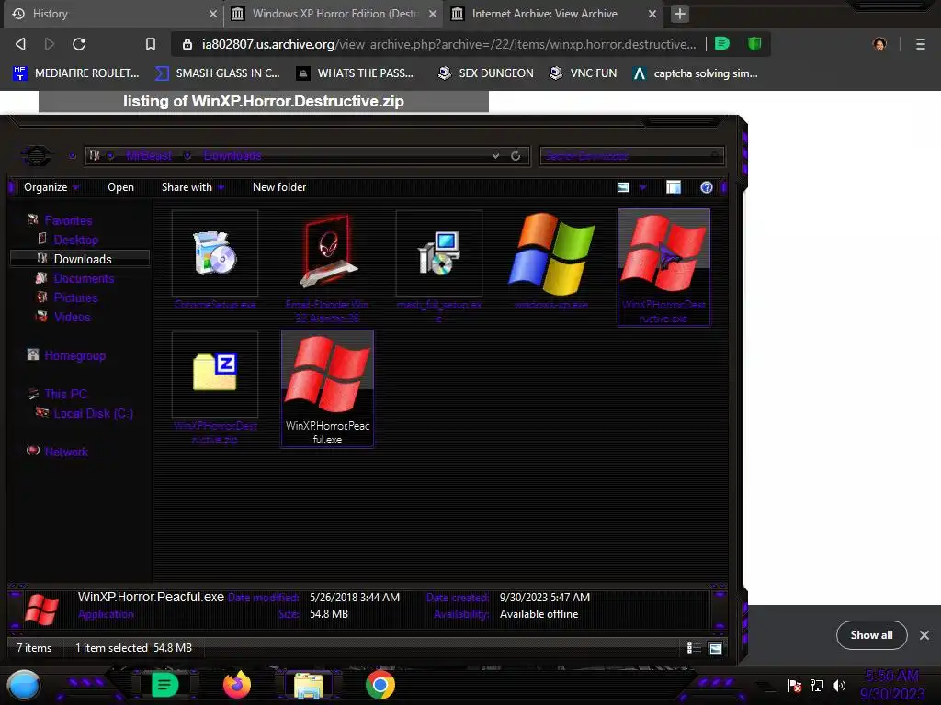Open the browser profile avatar

pyautogui.click(x=879, y=44)
